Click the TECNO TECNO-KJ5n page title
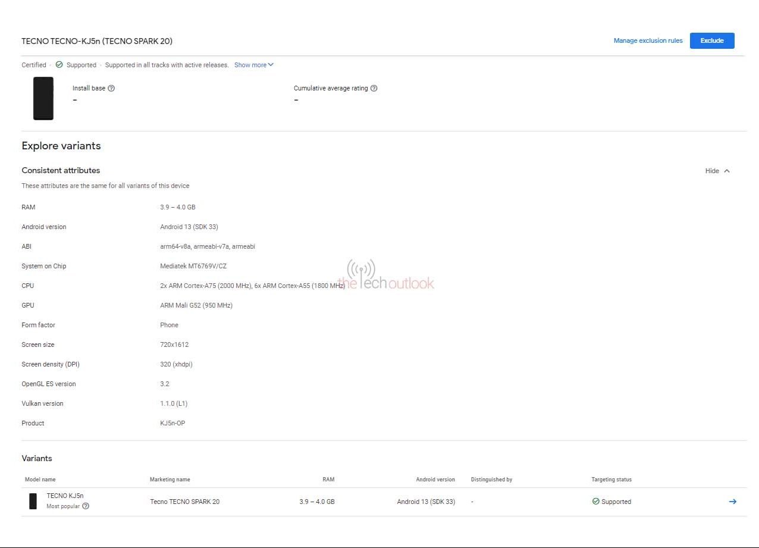Image resolution: width=759 pixels, height=548 pixels. [97, 41]
